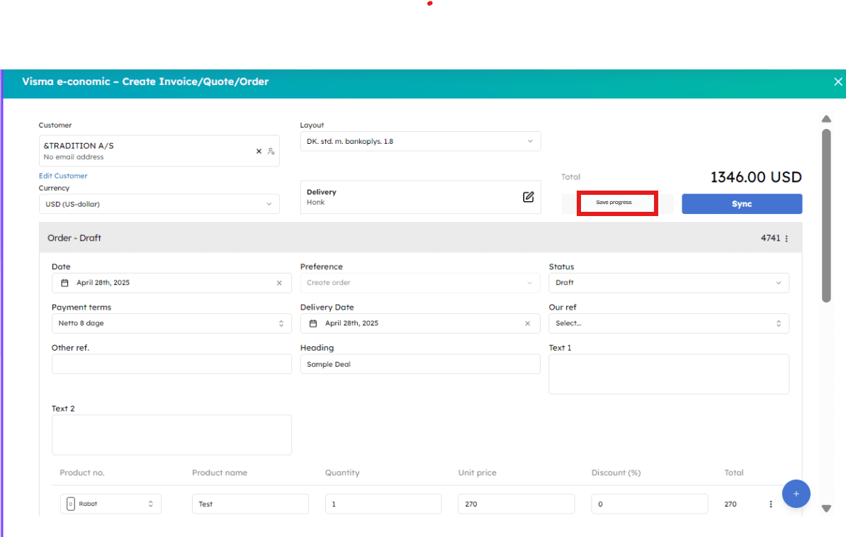846x537 pixels.
Task: Click the Discount field showing 0
Action: (650, 504)
